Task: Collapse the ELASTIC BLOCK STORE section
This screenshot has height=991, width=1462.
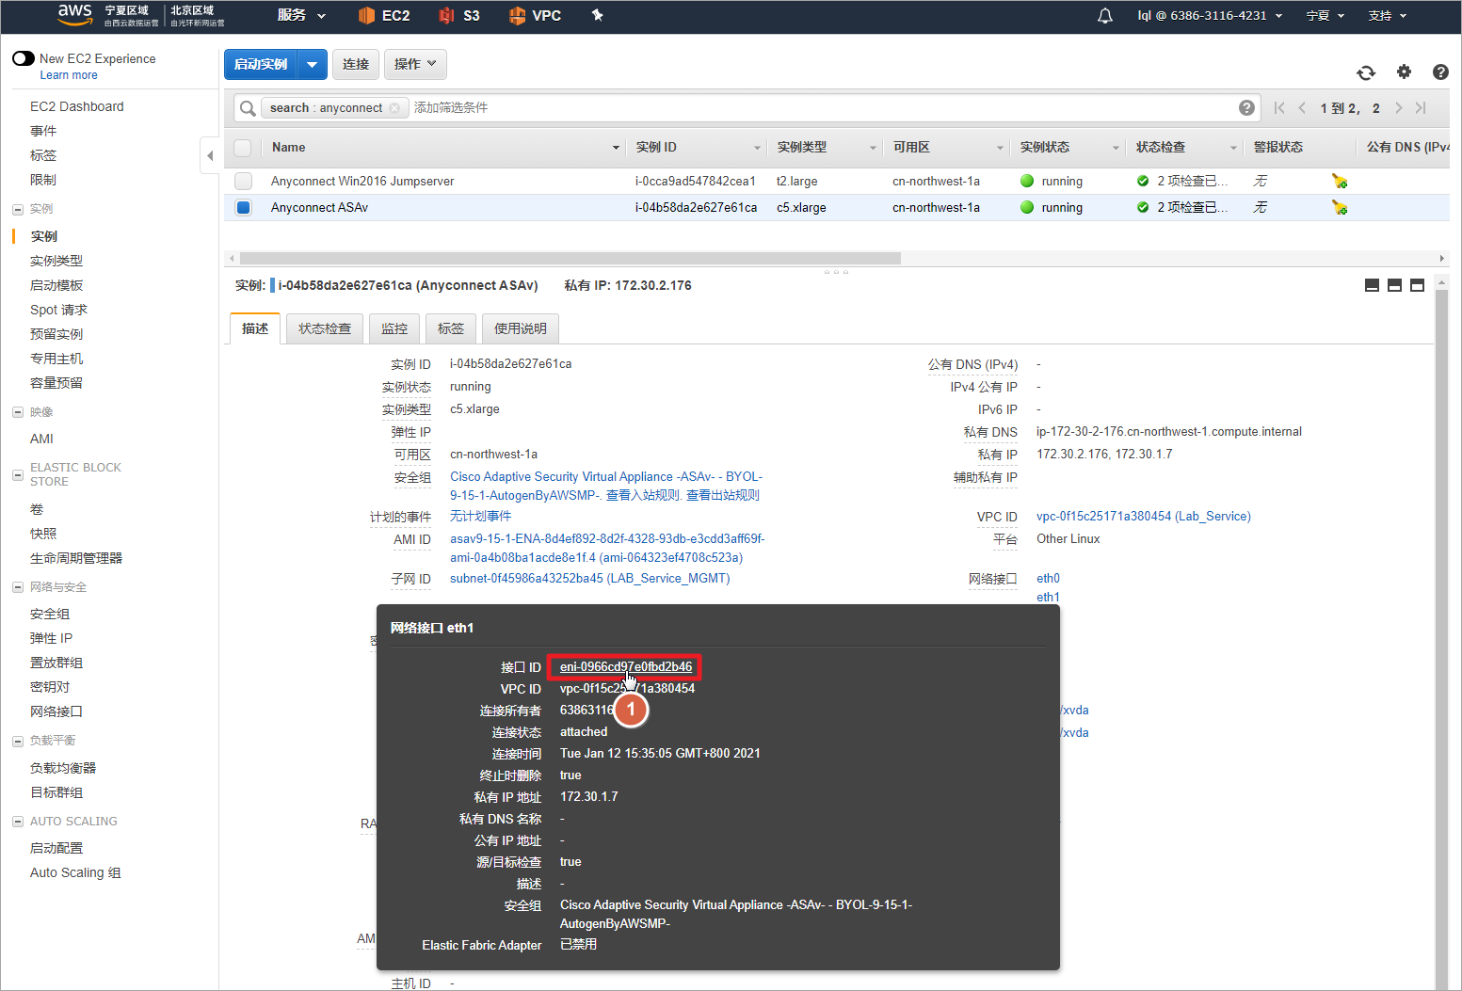Action: [x=18, y=474]
